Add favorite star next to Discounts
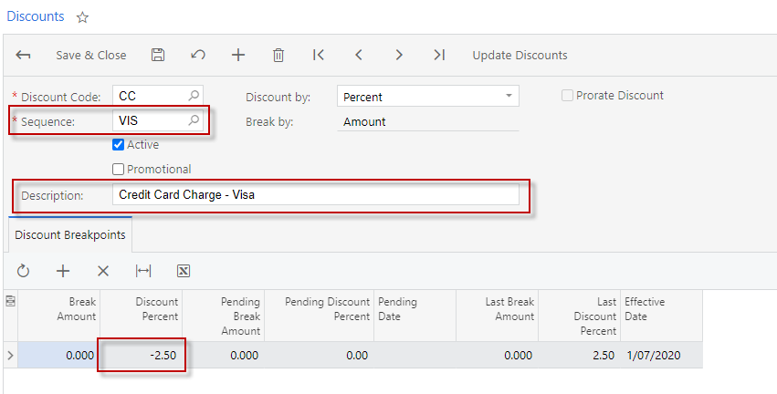Screen dimensions: 777x394 point(83,17)
